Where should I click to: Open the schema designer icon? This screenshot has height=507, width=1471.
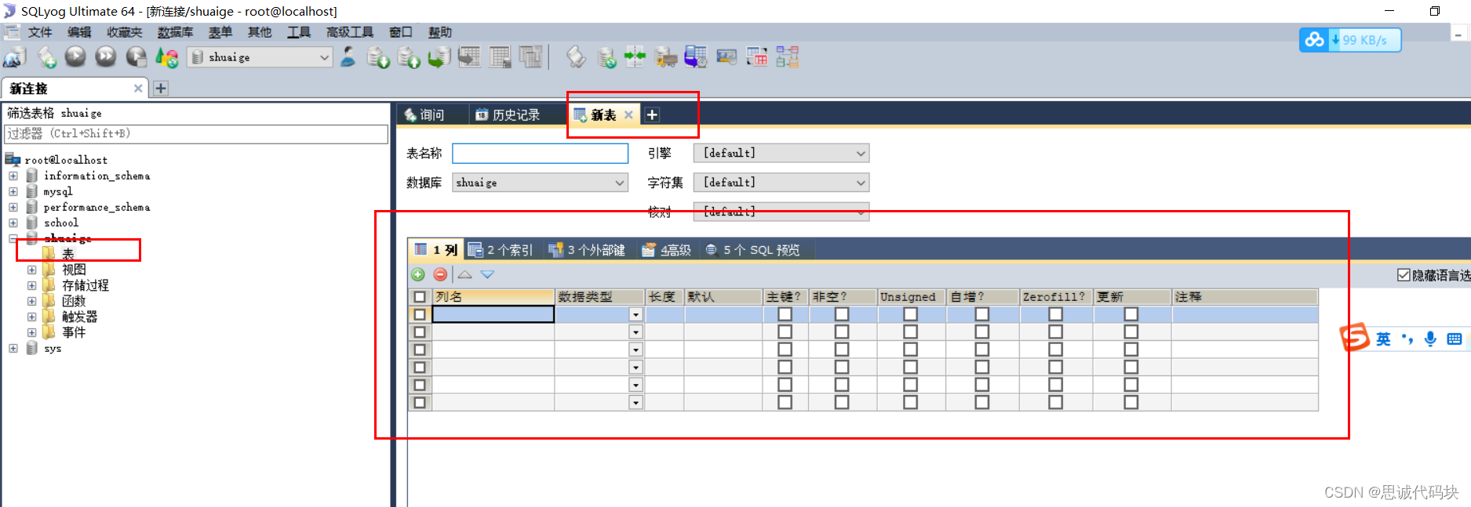point(787,56)
